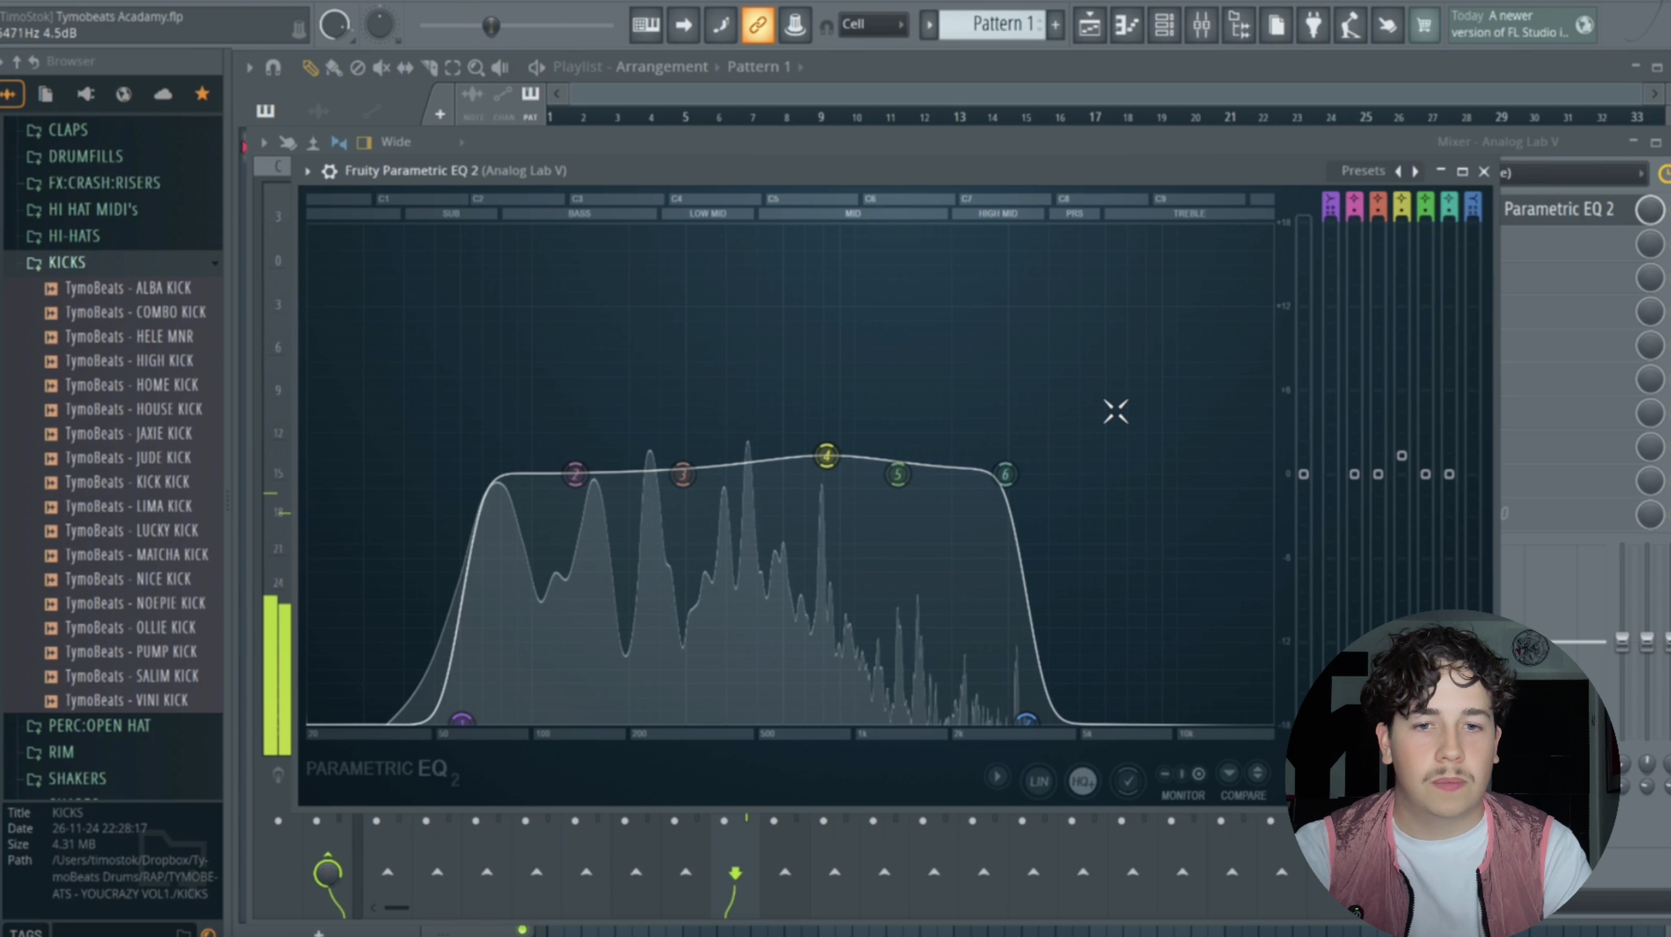
Task: Select the Paint brush tool in playlist
Action: coord(334,67)
